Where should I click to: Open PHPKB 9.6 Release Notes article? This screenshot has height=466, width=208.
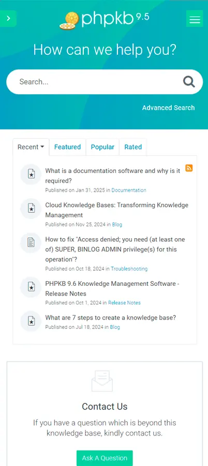[112, 288]
